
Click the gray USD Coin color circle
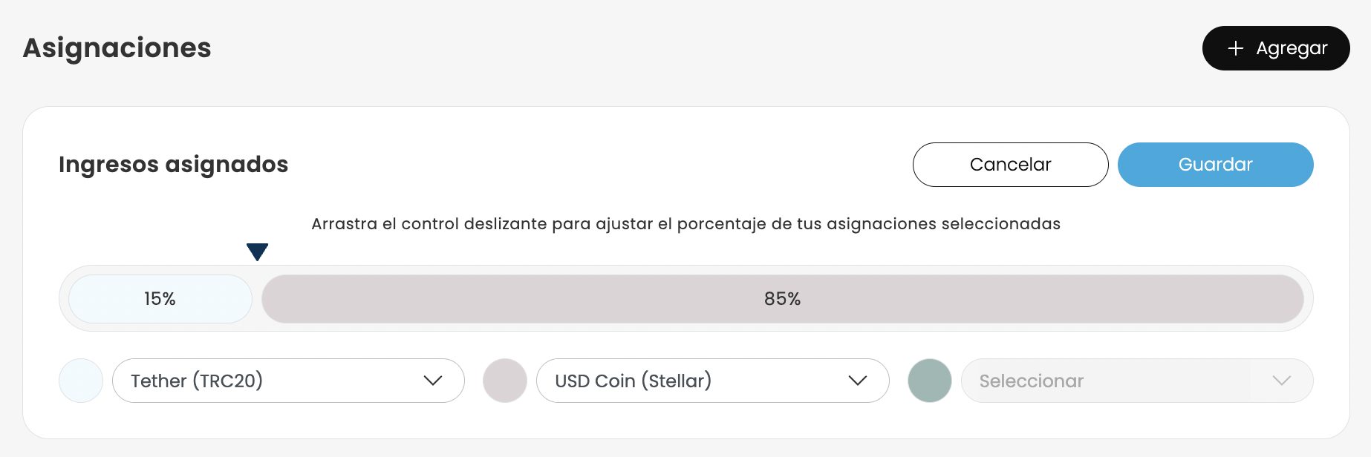pyautogui.click(x=505, y=381)
